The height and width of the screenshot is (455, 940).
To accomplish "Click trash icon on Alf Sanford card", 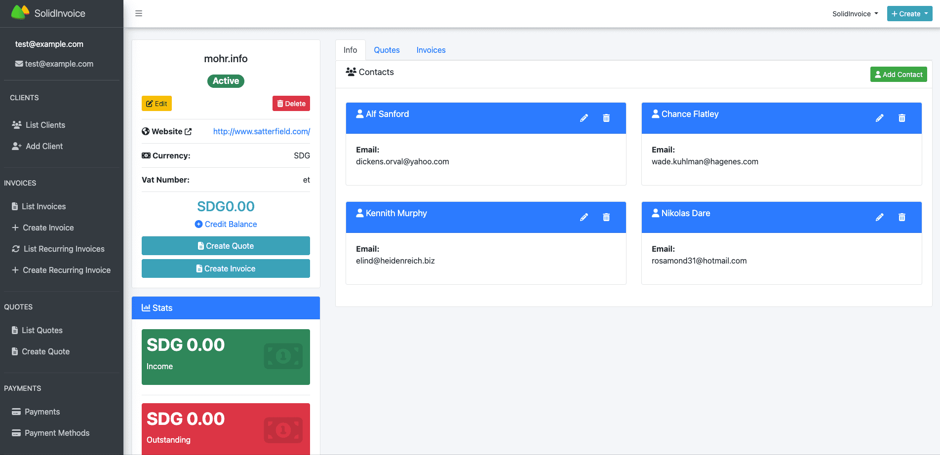I will (x=606, y=118).
